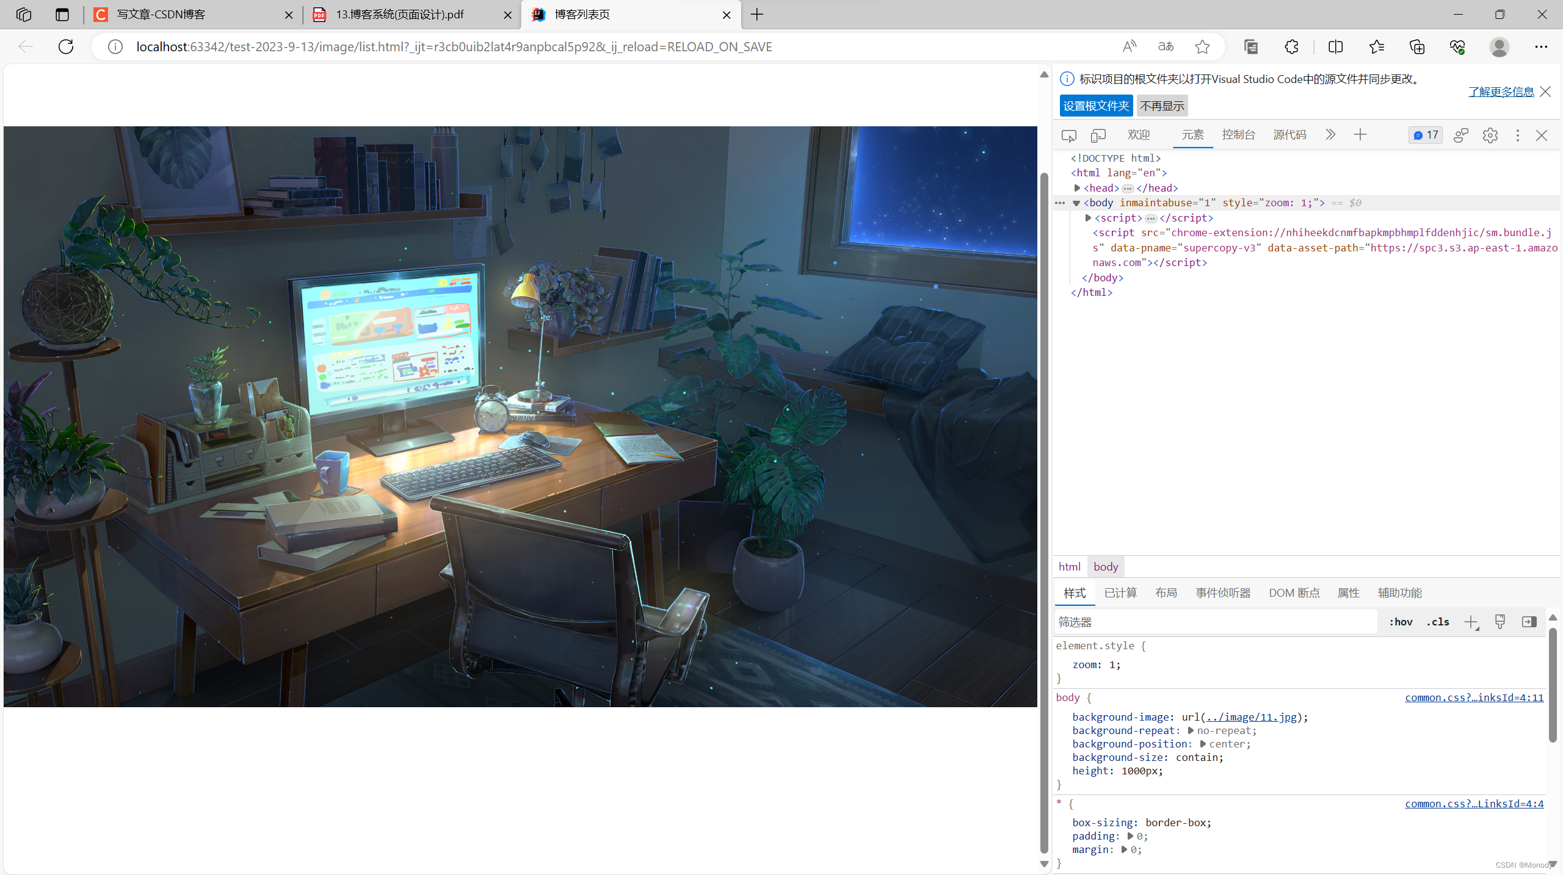Open the 属性 tab
The width and height of the screenshot is (1563, 875).
1349,592
